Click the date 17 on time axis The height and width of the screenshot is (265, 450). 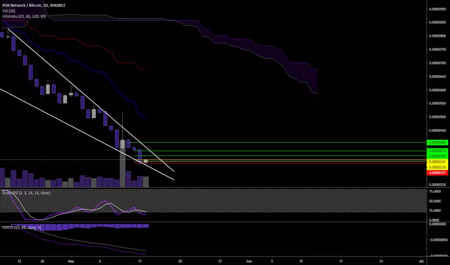pyautogui.click(x=341, y=261)
